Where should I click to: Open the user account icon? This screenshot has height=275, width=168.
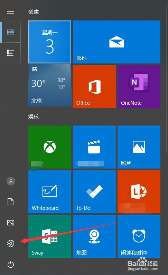pyautogui.click(x=11, y=181)
